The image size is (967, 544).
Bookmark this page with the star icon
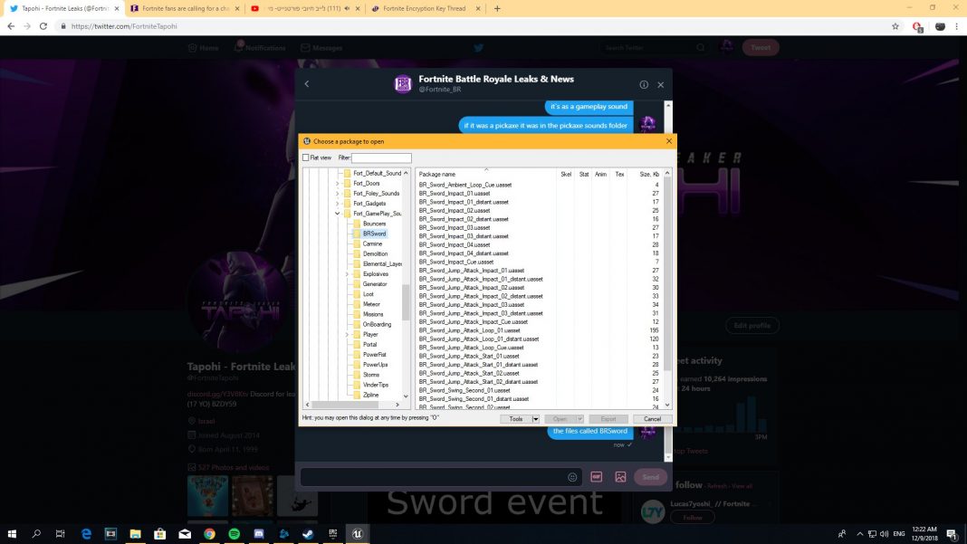pos(895,26)
